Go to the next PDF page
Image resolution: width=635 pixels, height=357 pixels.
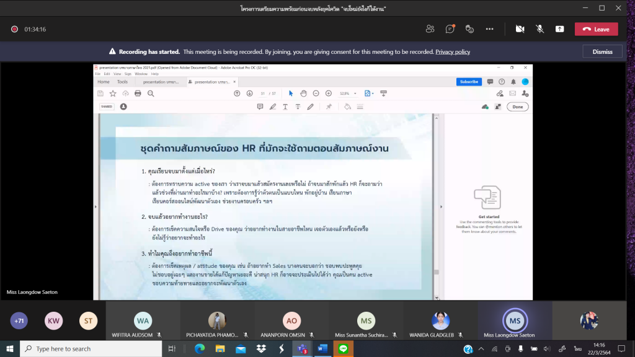point(249,94)
